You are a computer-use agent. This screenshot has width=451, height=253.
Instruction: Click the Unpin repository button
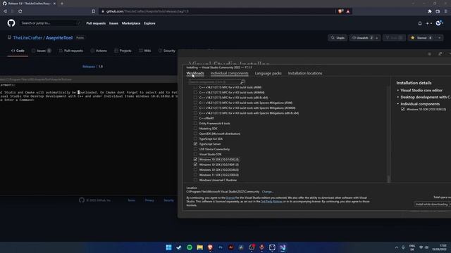pos(338,38)
